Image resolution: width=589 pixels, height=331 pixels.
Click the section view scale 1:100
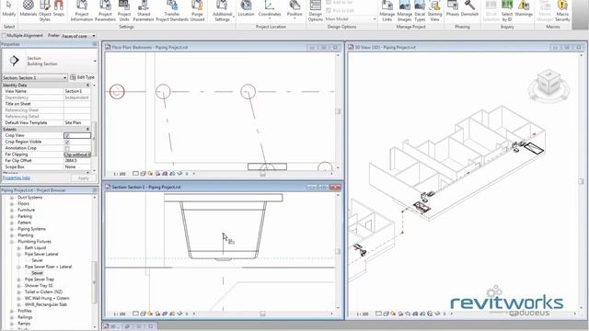120,314
